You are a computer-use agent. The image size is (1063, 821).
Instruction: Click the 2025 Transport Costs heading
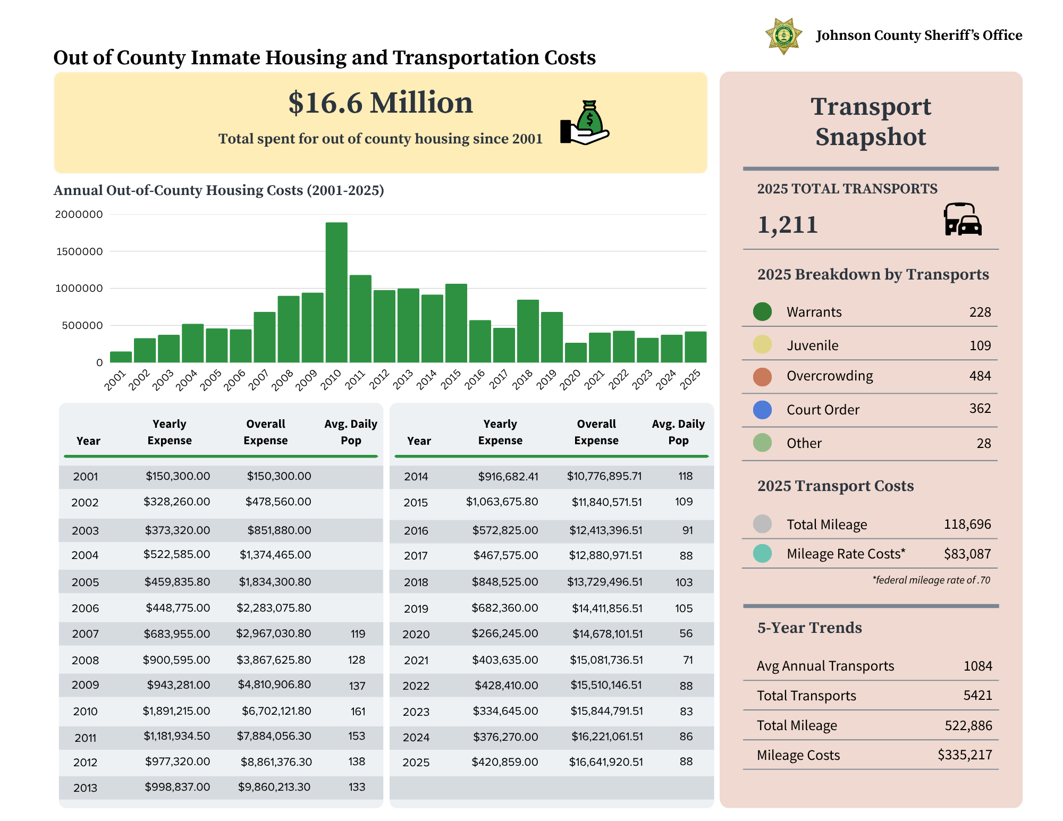tap(836, 486)
